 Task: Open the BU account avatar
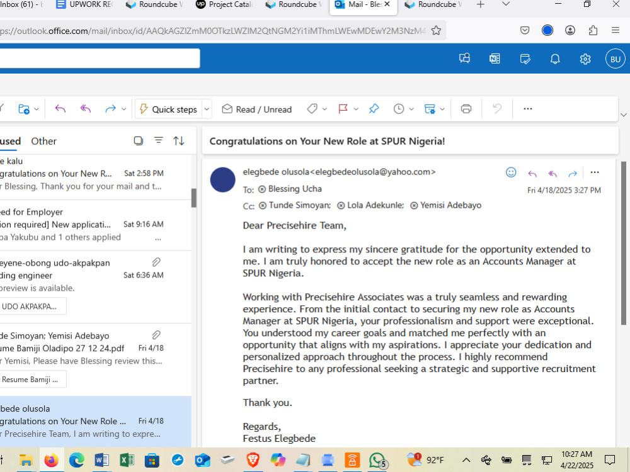(x=615, y=59)
